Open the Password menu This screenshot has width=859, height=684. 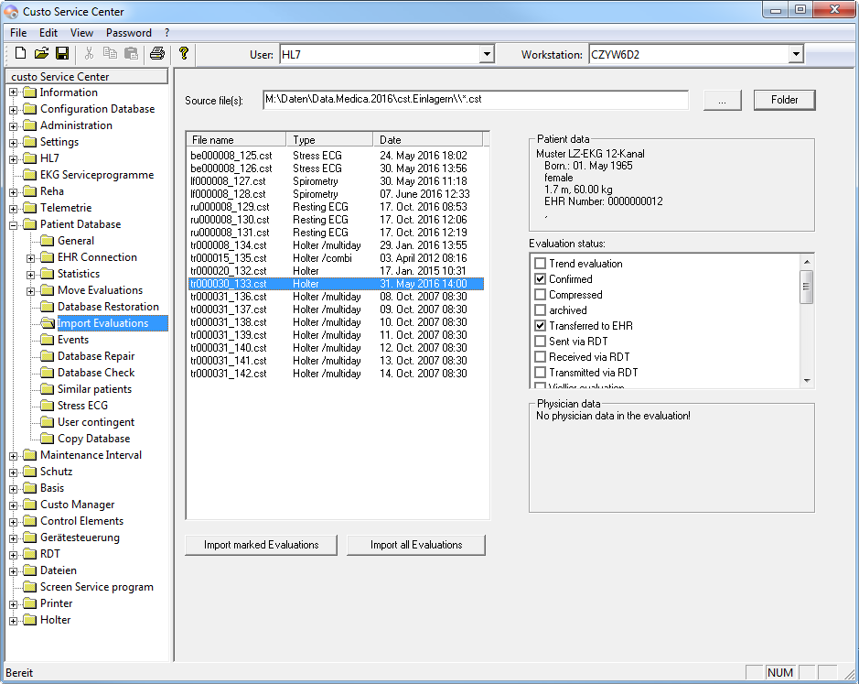pyautogui.click(x=129, y=33)
